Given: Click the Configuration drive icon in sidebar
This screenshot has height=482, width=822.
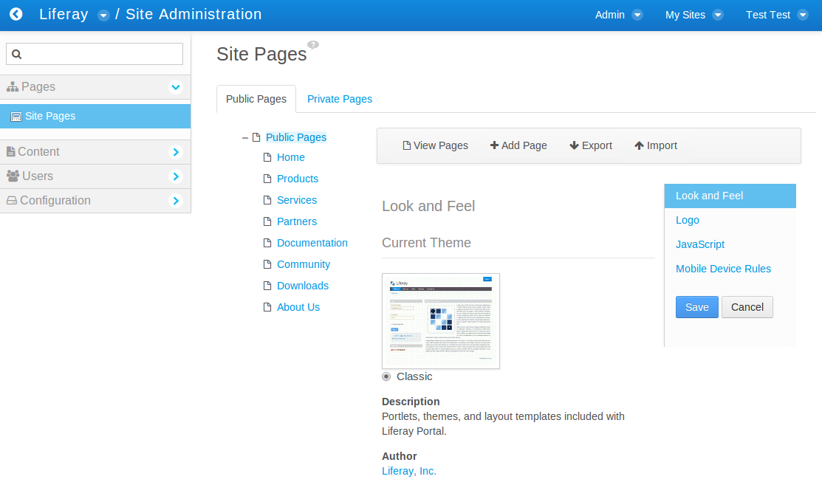Looking at the screenshot, I should (12, 200).
